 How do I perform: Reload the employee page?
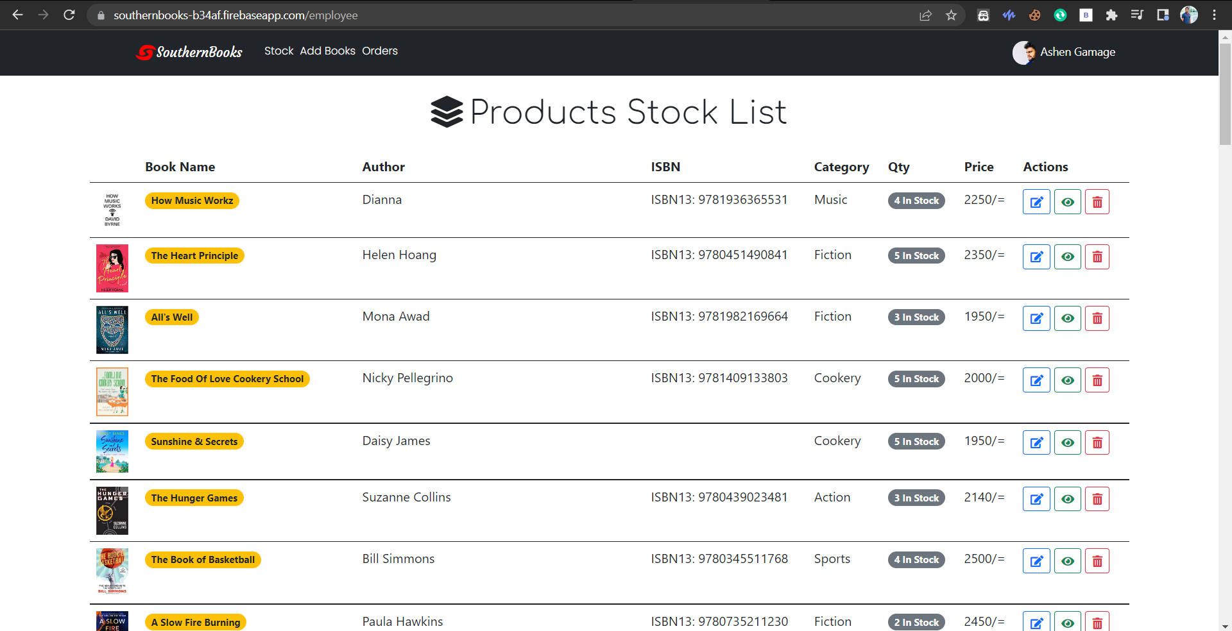(x=69, y=15)
